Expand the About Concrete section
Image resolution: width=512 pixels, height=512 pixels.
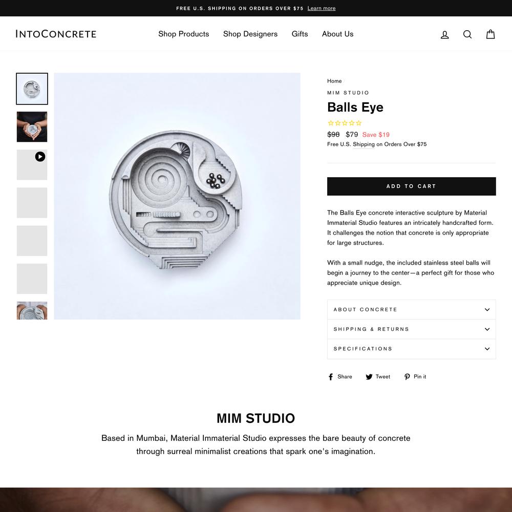click(412, 310)
